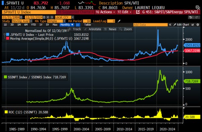Screen dimensions: 202x132
Task: Shift date range backward with left arrow
Action: click(48, 17)
